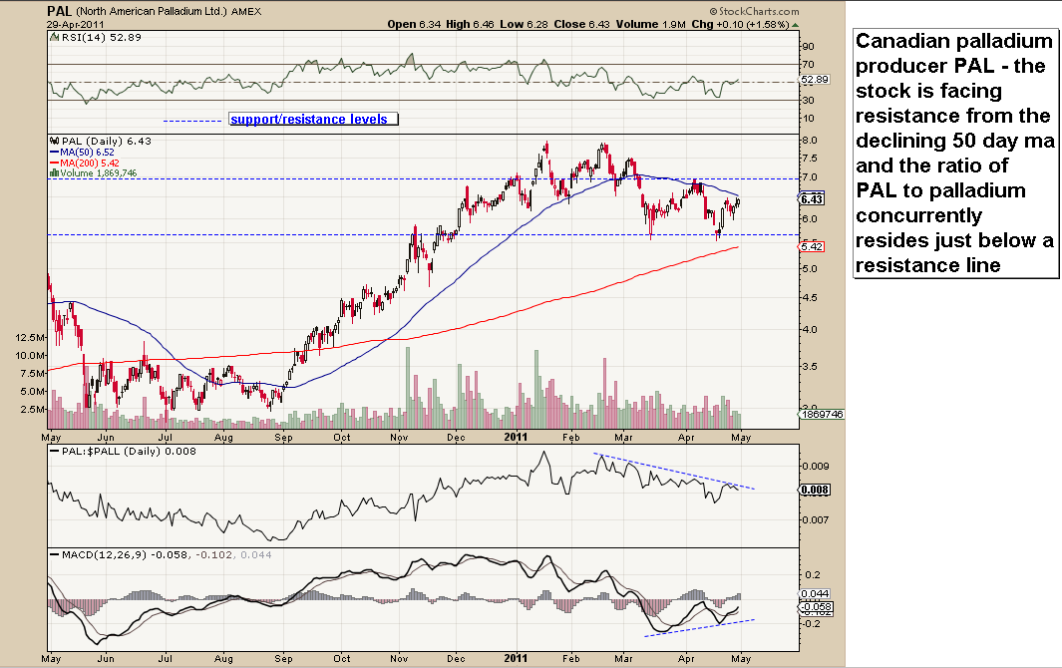Click the 8.0 price axis label

tap(810, 141)
